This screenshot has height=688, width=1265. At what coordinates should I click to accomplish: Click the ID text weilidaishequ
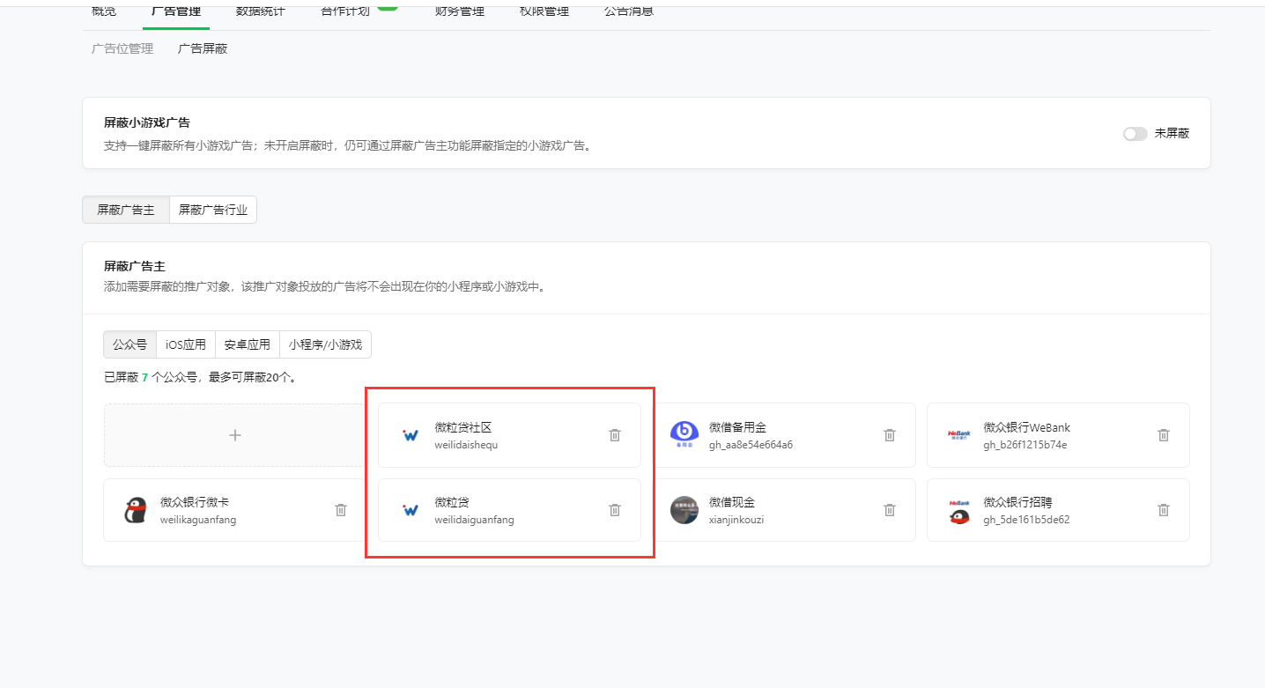coord(466,445)
